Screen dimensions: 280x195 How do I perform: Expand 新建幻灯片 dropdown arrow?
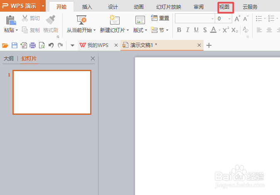pyautogui.click(x=128, y=30)
